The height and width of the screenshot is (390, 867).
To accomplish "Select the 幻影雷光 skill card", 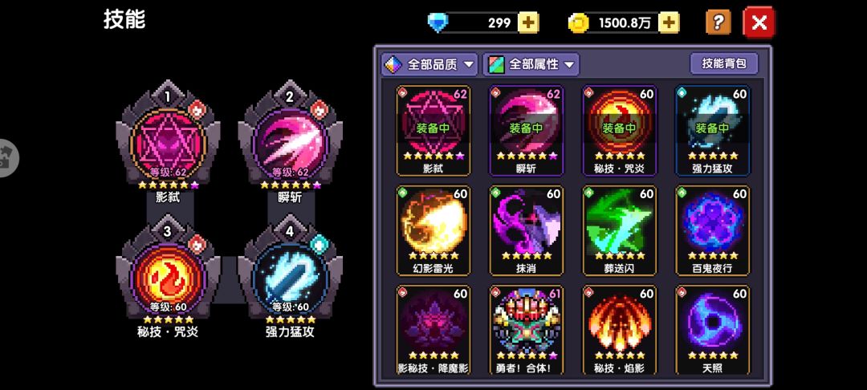I will tap(433, 230).
